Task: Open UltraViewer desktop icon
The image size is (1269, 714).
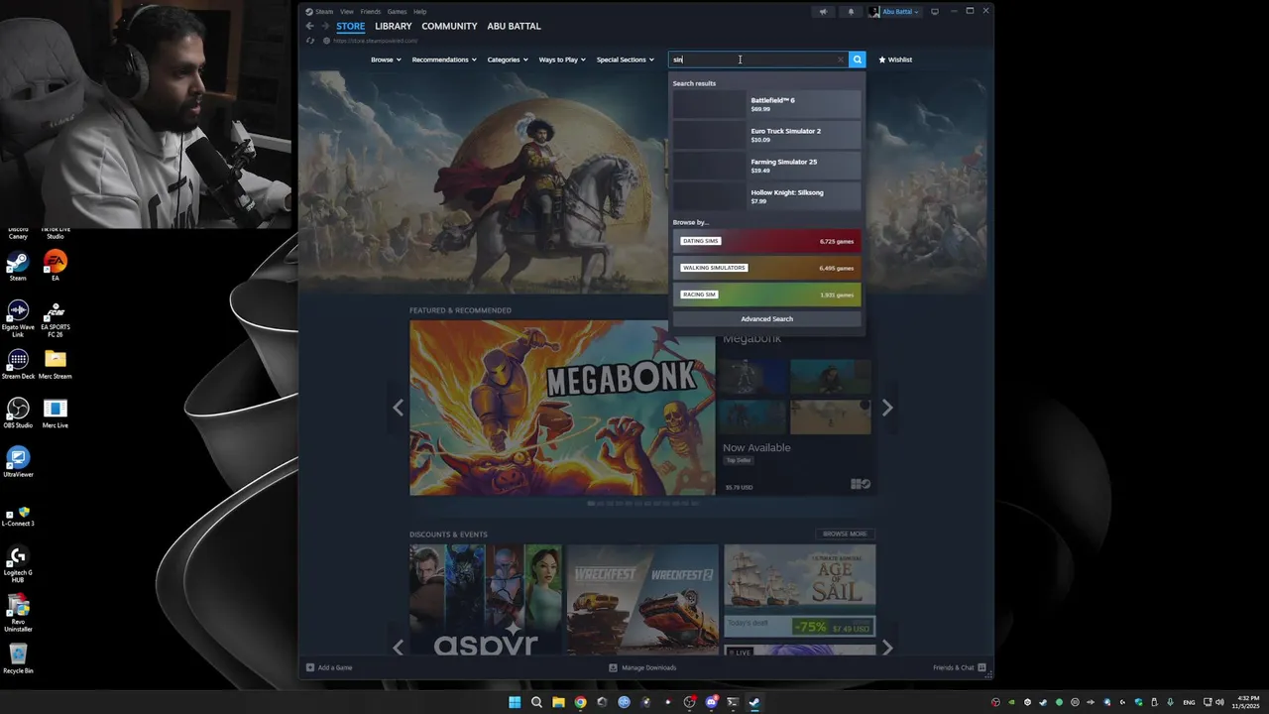Action: [18, 462]
